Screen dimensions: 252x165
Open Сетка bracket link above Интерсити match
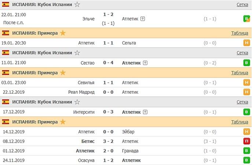click(242, 102)
